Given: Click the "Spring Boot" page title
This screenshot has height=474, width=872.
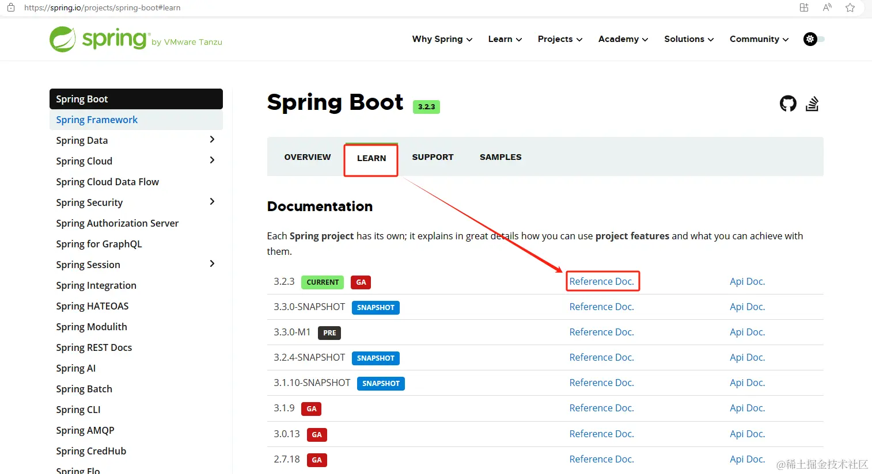Looking at the screenshot, I should click(335, 102).
